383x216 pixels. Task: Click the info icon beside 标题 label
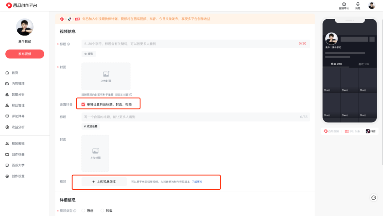(68, 44)
